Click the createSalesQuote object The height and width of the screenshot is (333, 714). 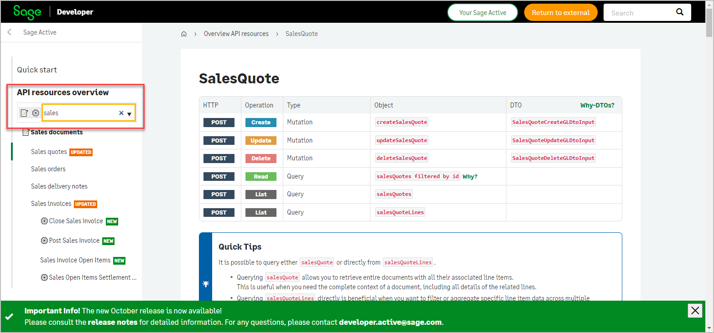point(401,122)
